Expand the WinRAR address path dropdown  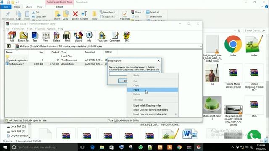click(x=200, y=47)
